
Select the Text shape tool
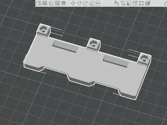123,3
